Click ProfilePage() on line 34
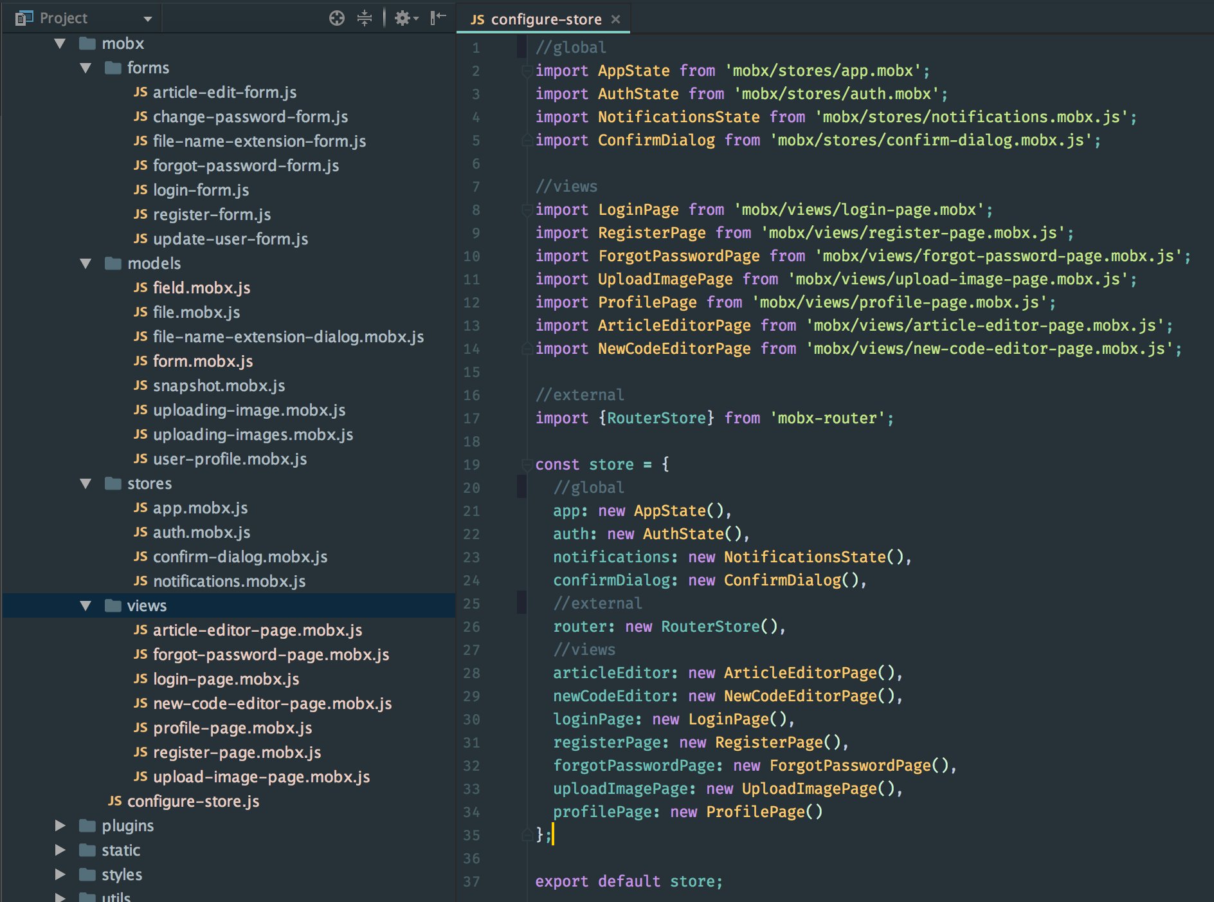This screenshot has height=902, width=1214. pos(764,812)
